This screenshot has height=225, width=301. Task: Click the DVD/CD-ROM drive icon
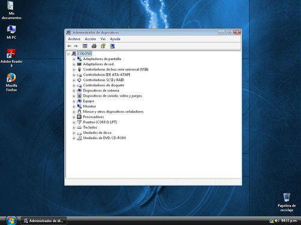click(x=79, y=138)
